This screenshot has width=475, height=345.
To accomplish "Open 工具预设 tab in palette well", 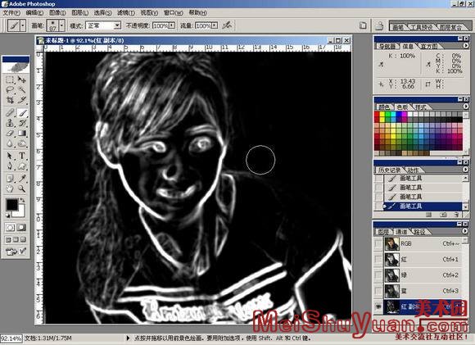I will tap(422, 27).
